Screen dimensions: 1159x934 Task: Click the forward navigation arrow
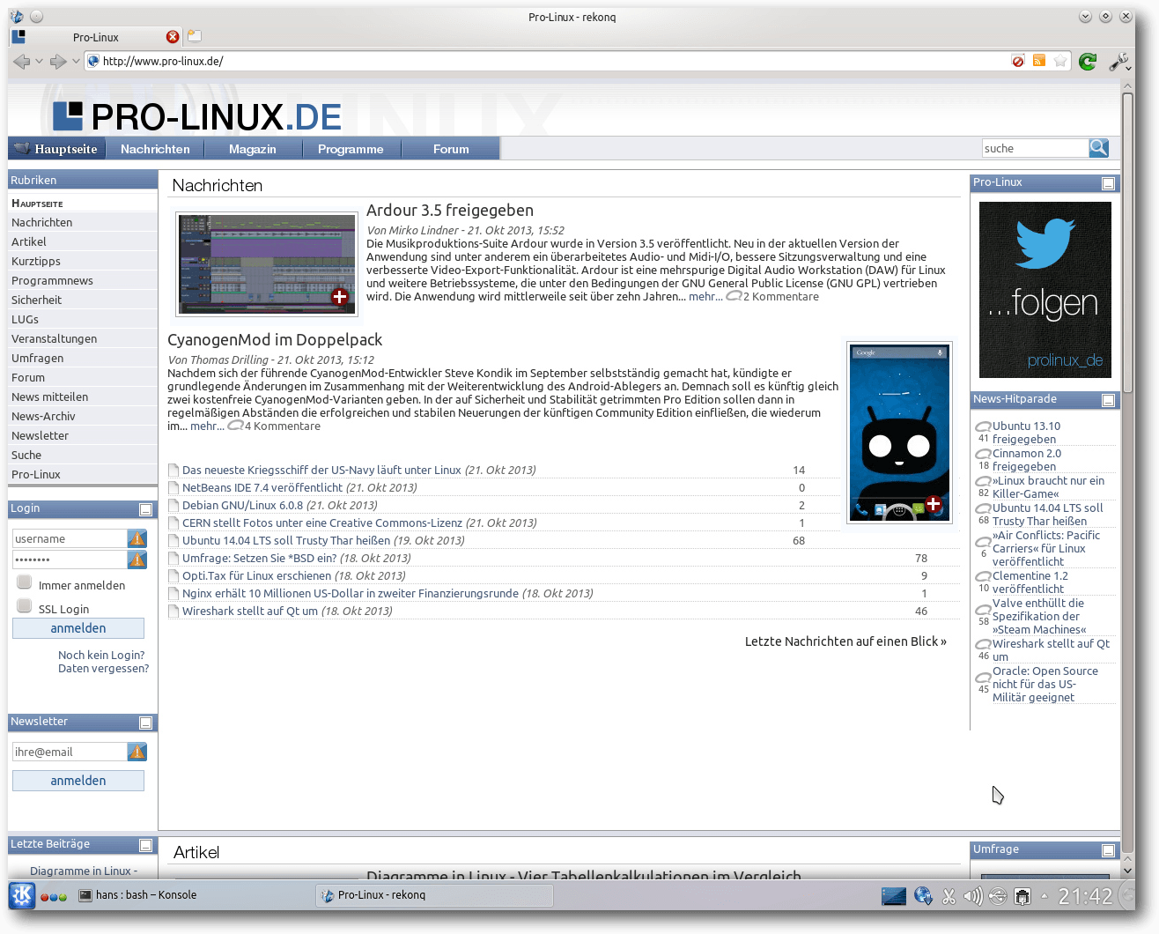tap(58, 62)
